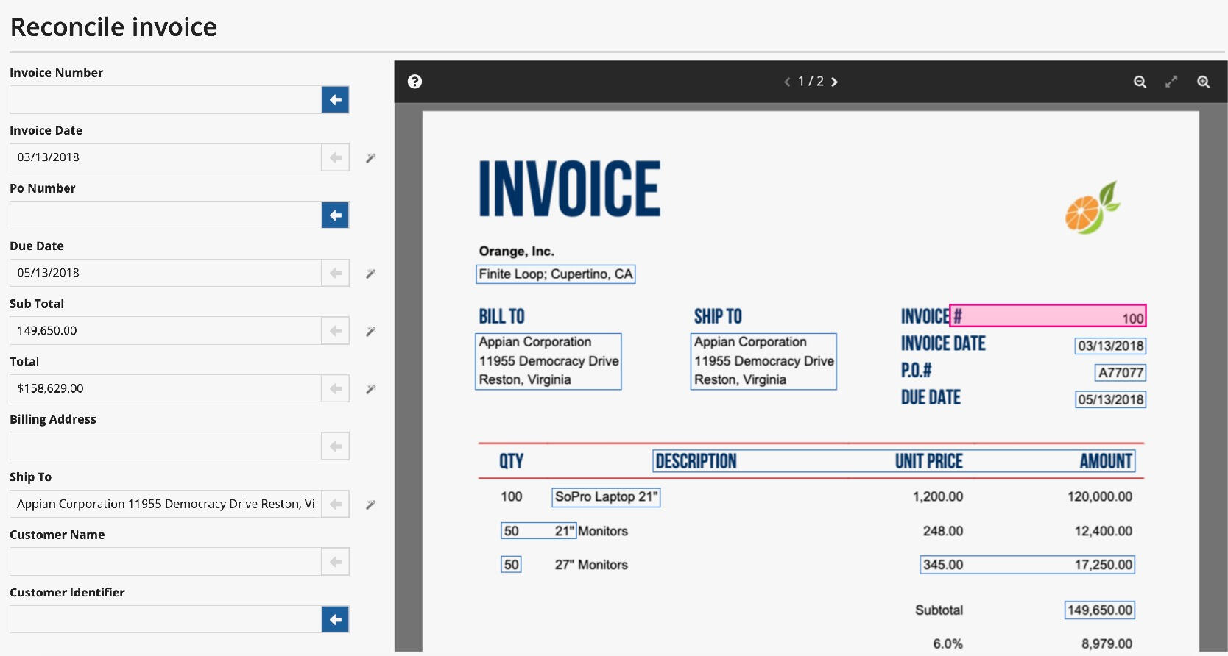
Task: Select highlighted invoice number 100 in document
Action: [x=1048, y=316]
